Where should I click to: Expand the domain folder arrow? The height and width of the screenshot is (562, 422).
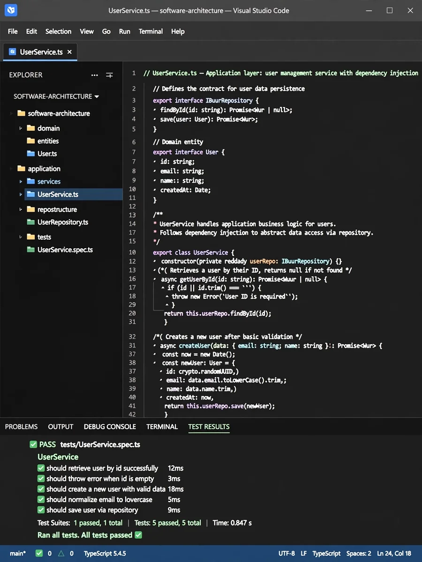[21, 128]
